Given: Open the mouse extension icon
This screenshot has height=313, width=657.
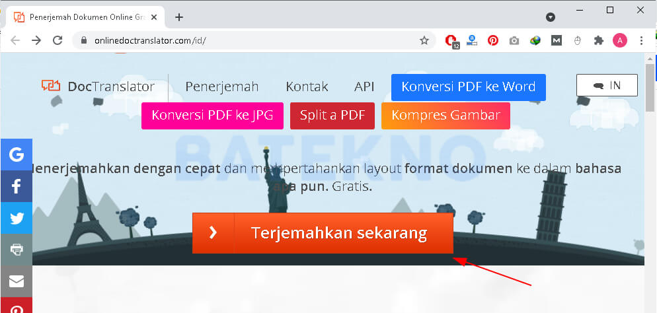Looking at the screenshot, I should pos(578,40).
